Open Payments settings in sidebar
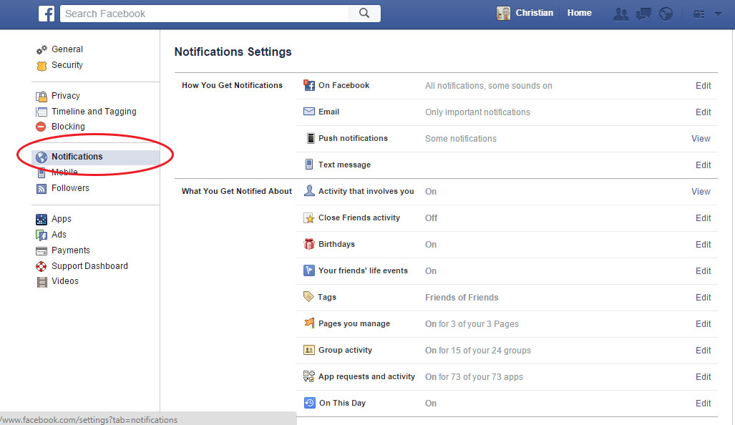The width and height of the screenshot is (735, 425). (x=71, y=250)
